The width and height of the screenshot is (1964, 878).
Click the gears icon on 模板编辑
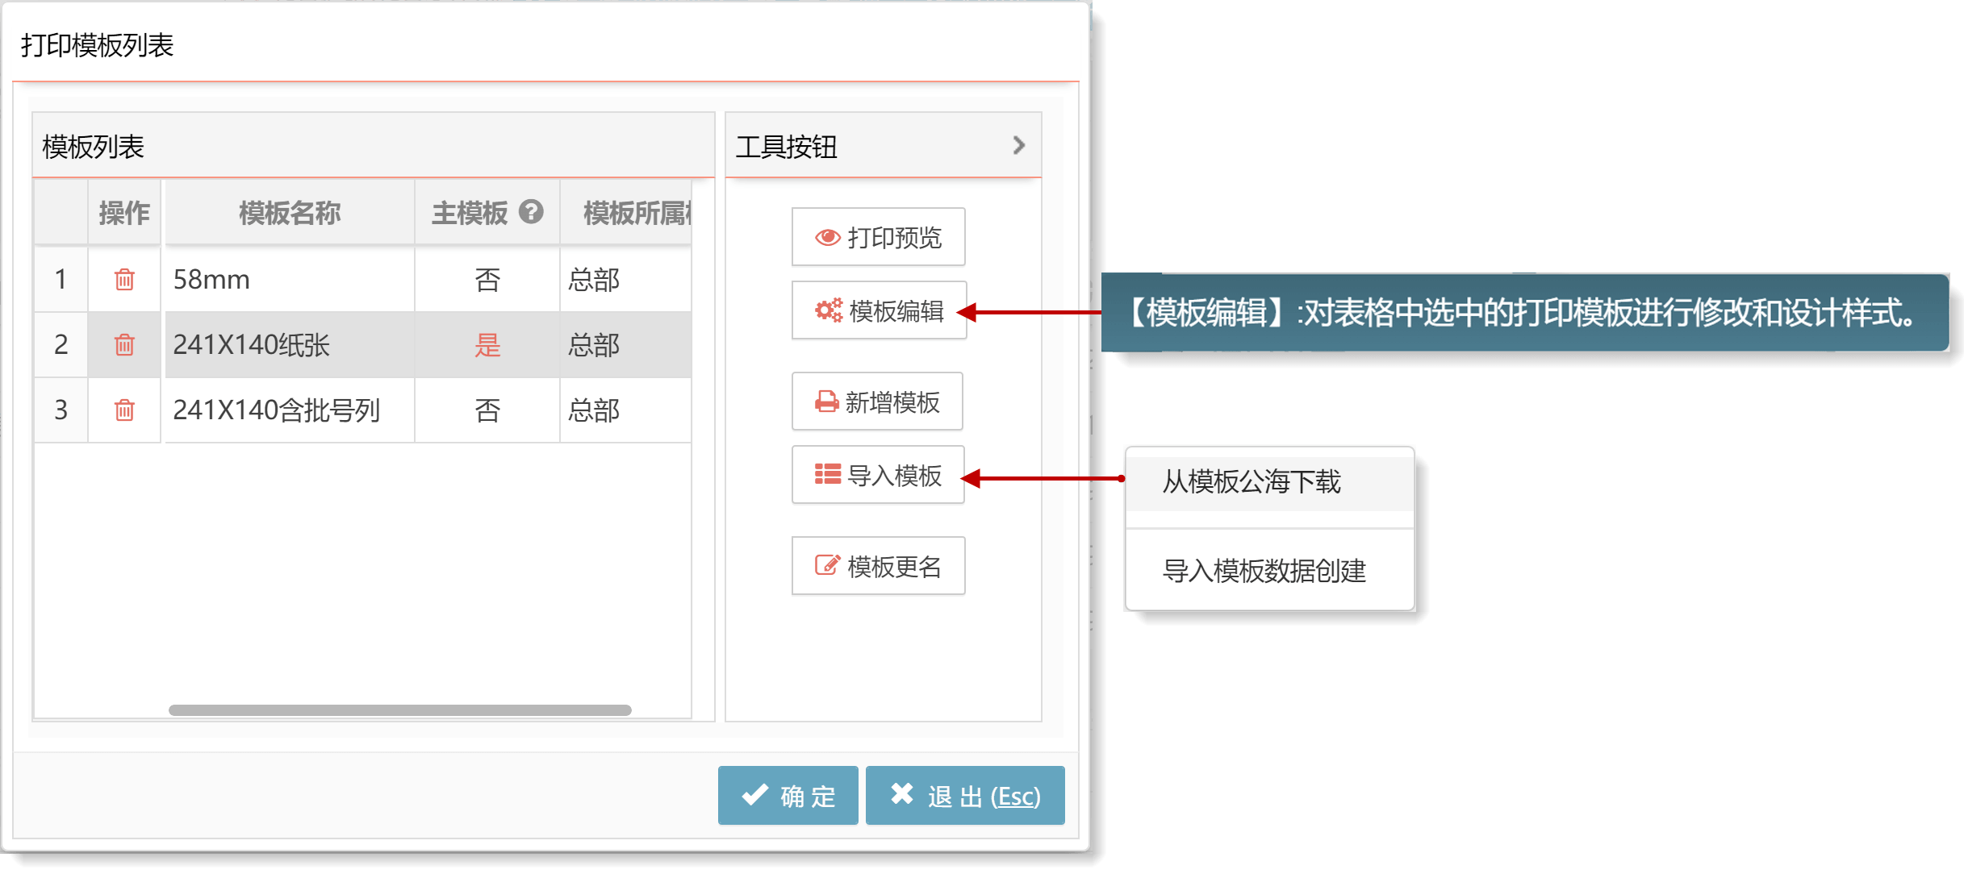828,310
